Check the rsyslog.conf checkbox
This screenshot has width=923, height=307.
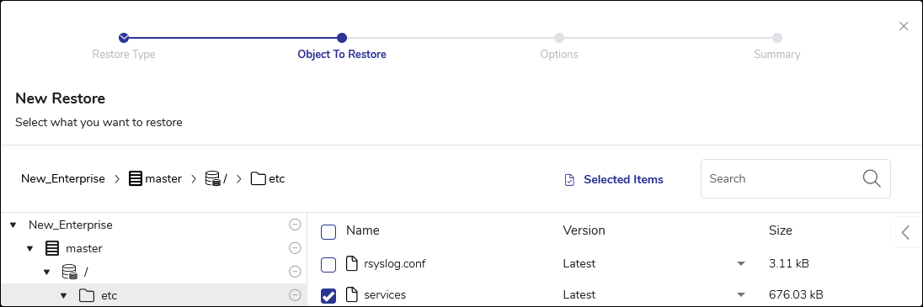coord(328,265)
